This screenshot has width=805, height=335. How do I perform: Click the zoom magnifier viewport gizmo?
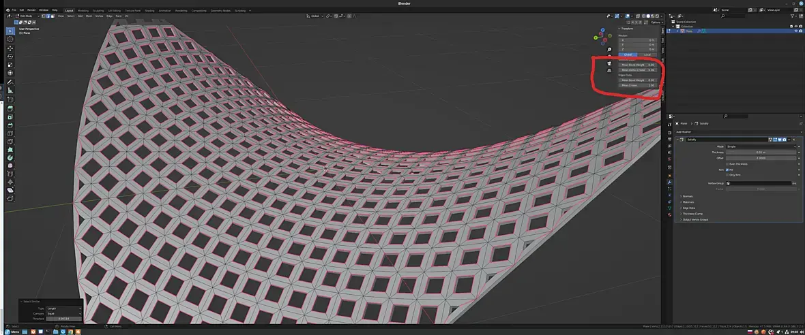(609, 50)
